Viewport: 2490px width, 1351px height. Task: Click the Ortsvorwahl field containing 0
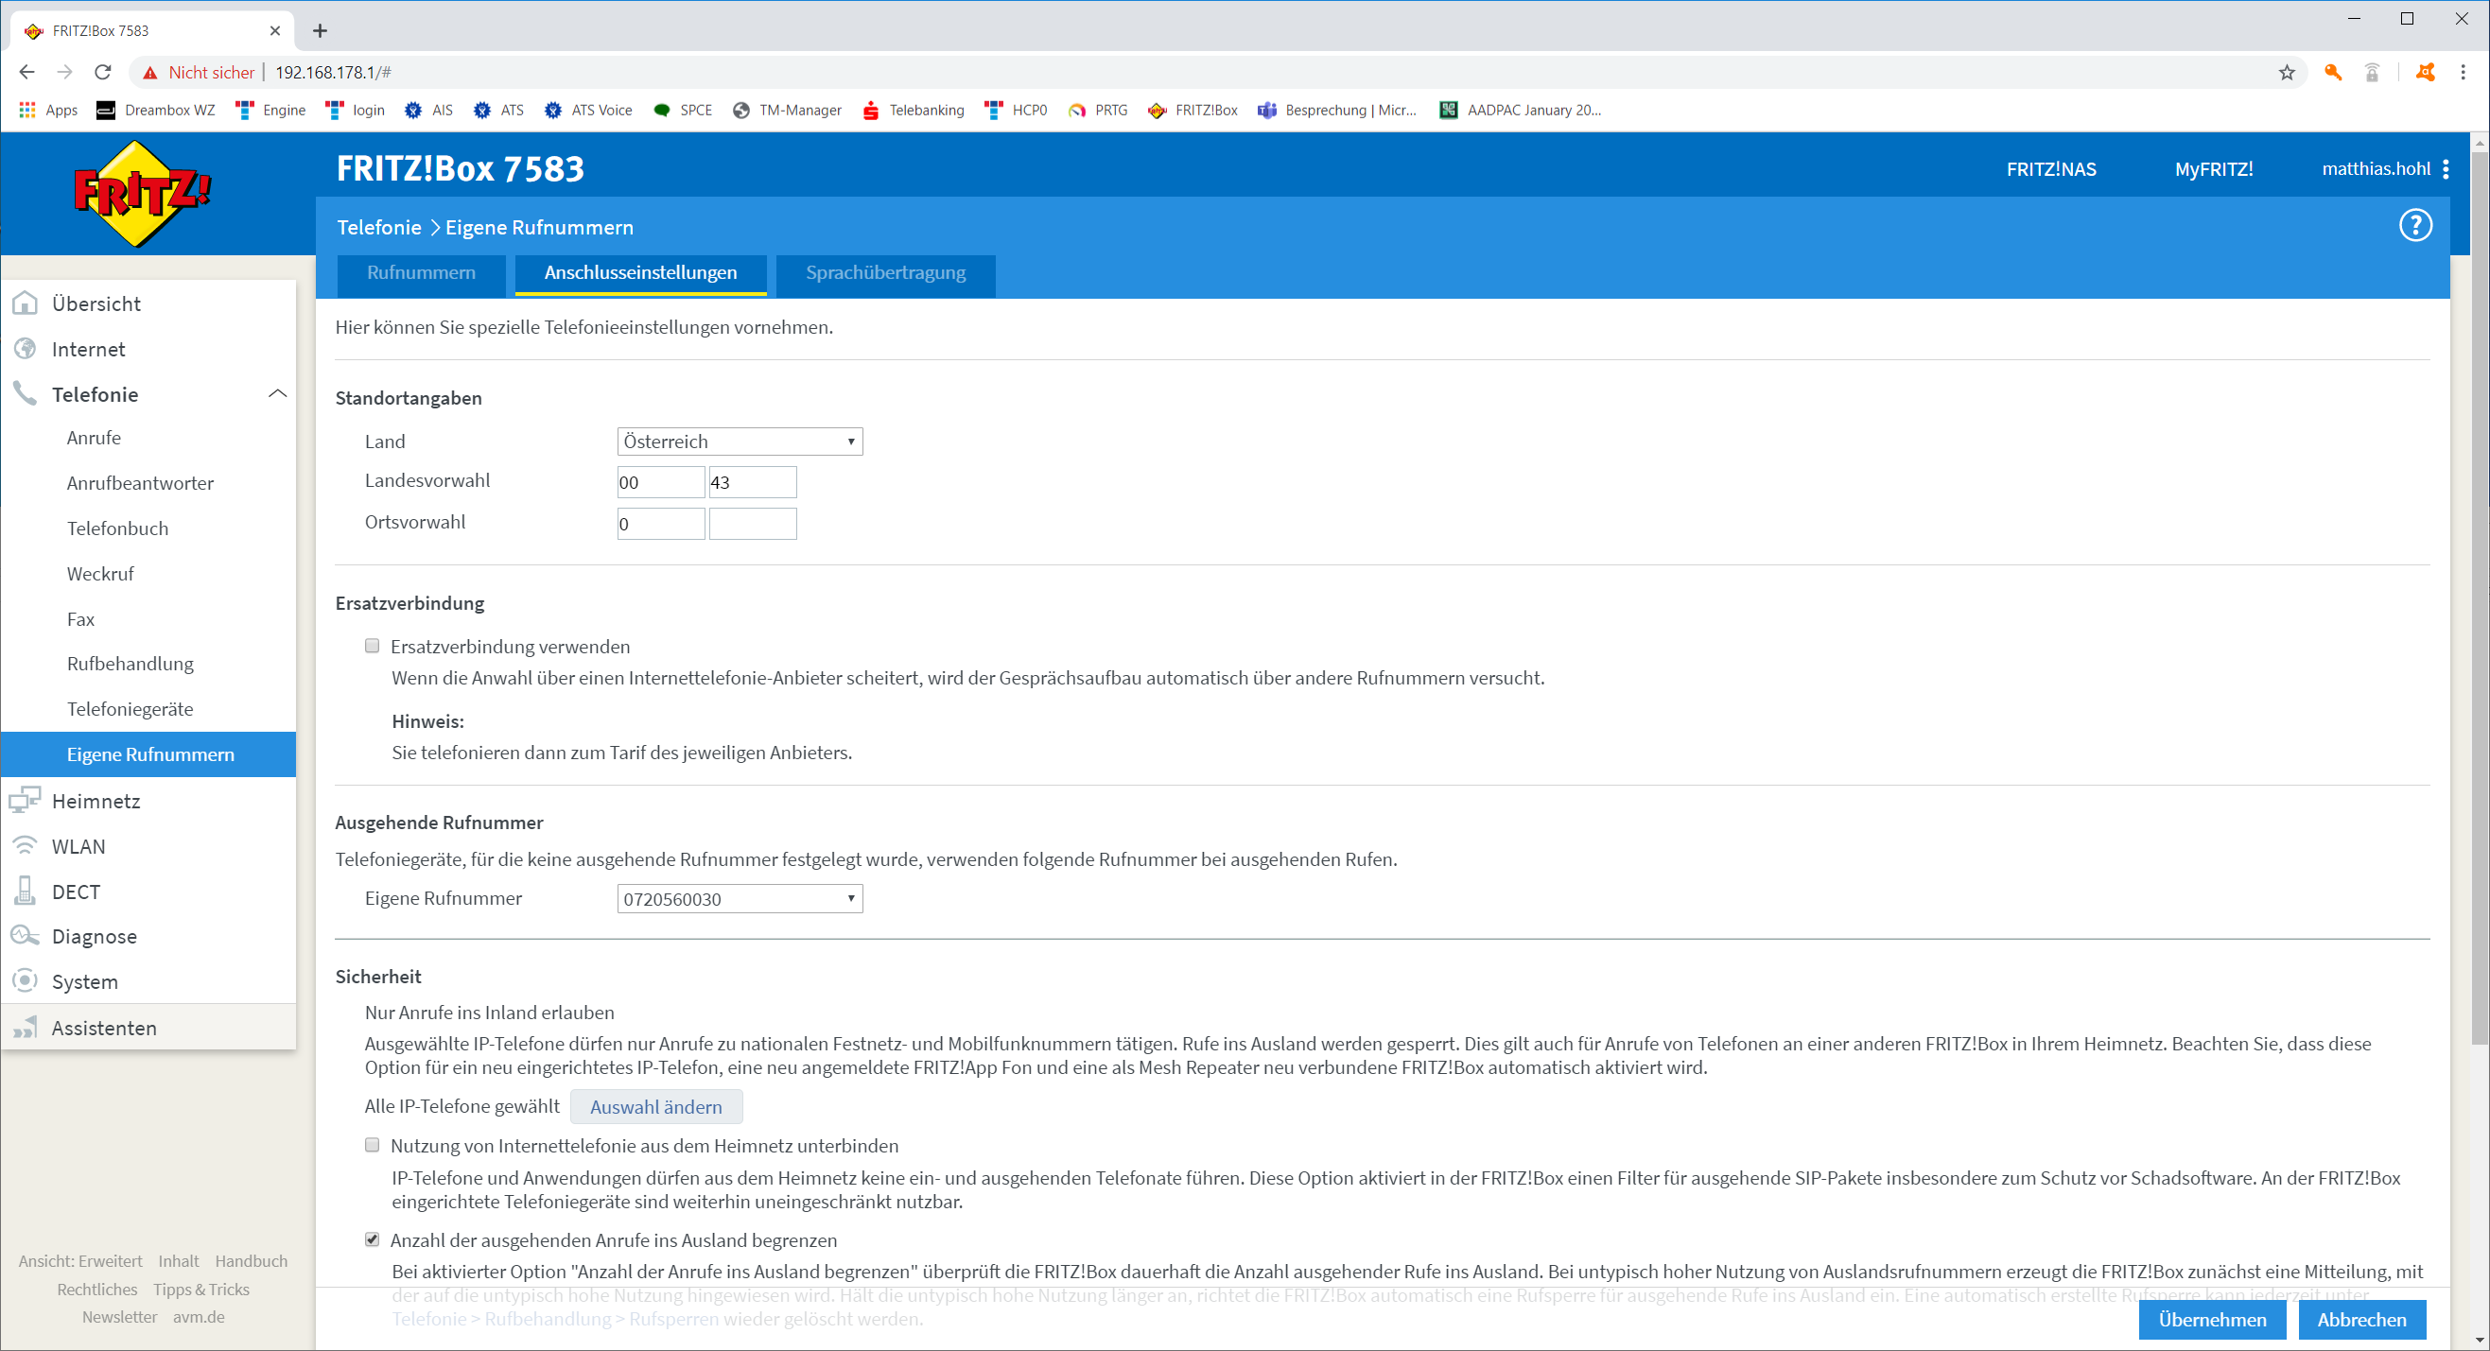pyautogui.click(x=661, y=524)
